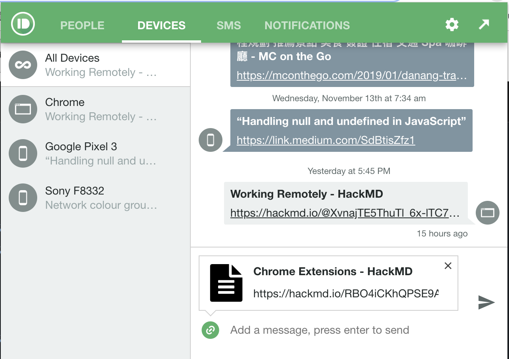Click the green attach-link icon near the message box
Screen dimensions: 509x359
[x=210, y=330]
